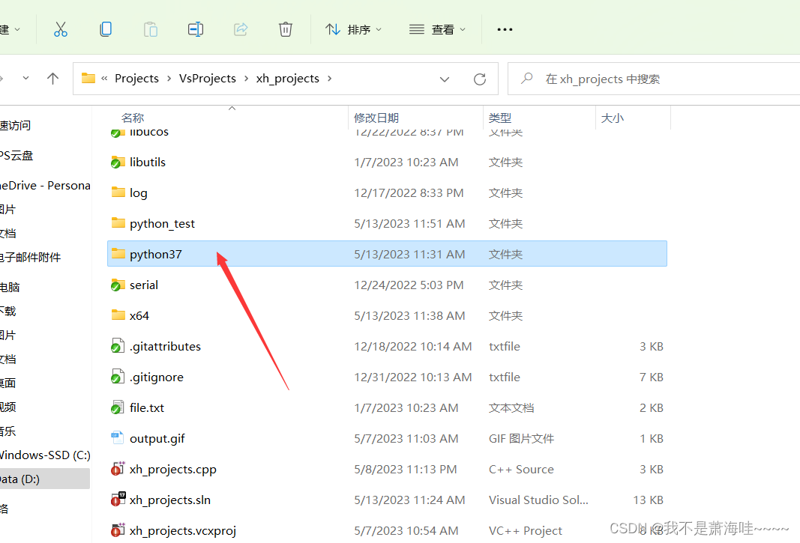800x543 pixels.
Task: Click VsProjects in the breadcrumb path
Action: 207,78
